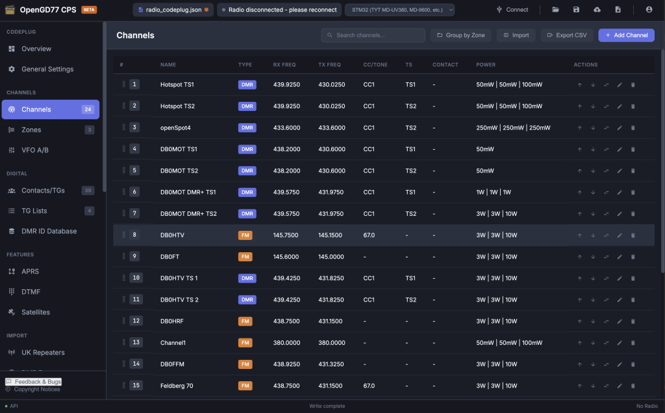Open the user account profile icon

tap(649, 10)
